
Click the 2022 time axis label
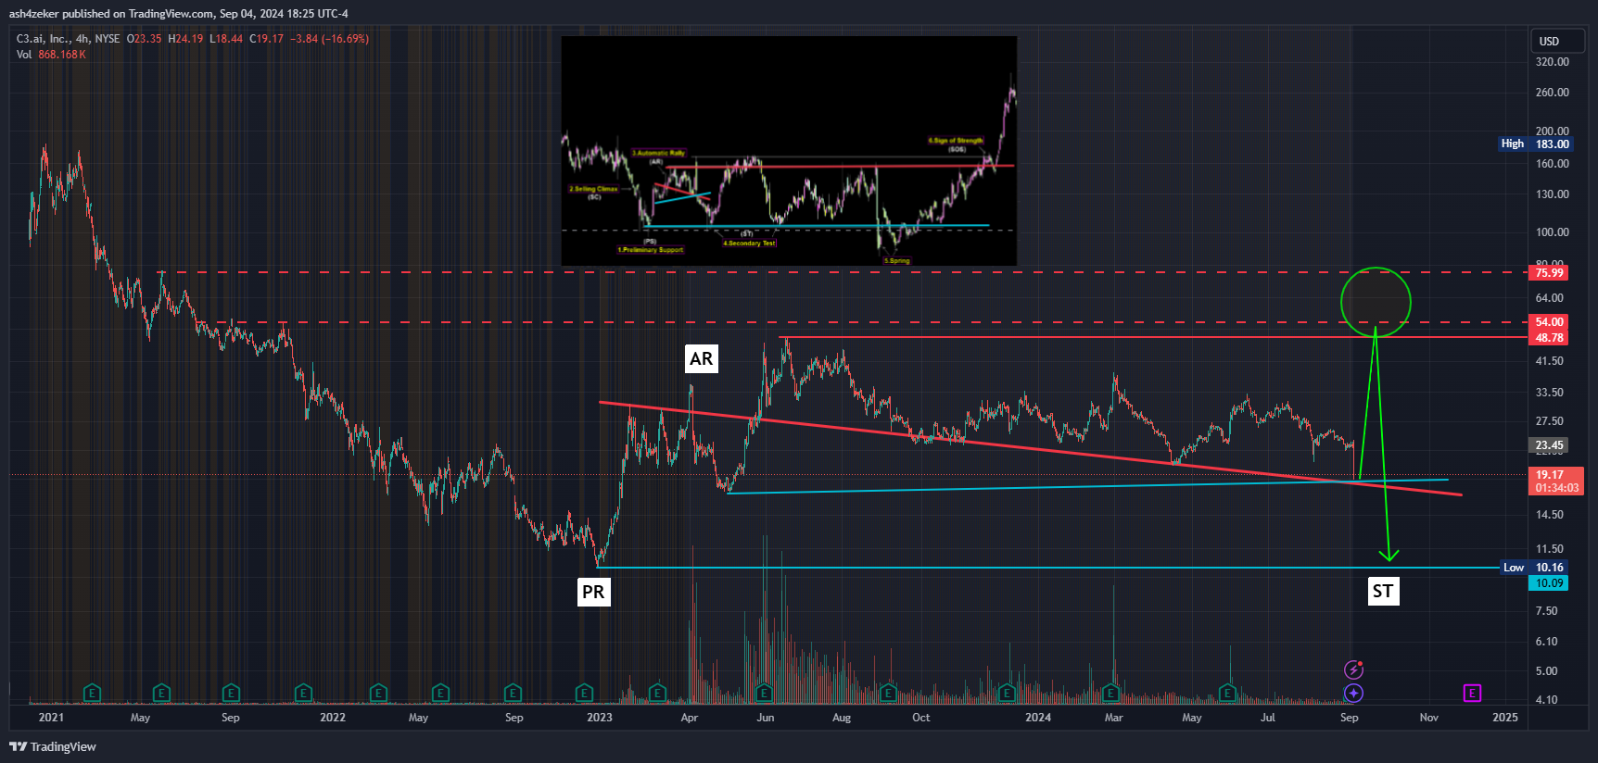[333, 718]
